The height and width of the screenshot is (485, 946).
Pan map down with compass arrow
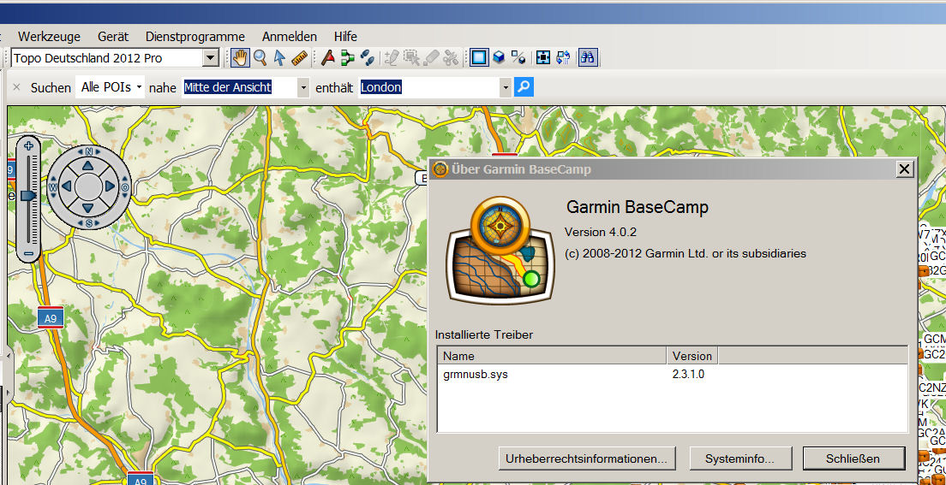[88, 209]
